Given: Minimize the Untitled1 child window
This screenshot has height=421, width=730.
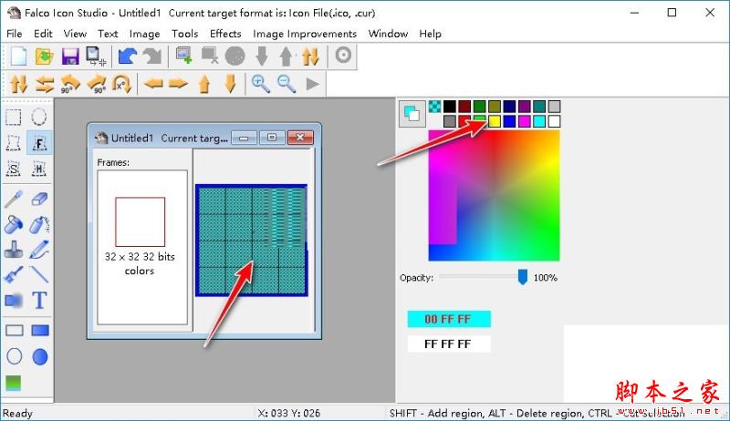Looking at the screenshot, I should pos(244,138).
